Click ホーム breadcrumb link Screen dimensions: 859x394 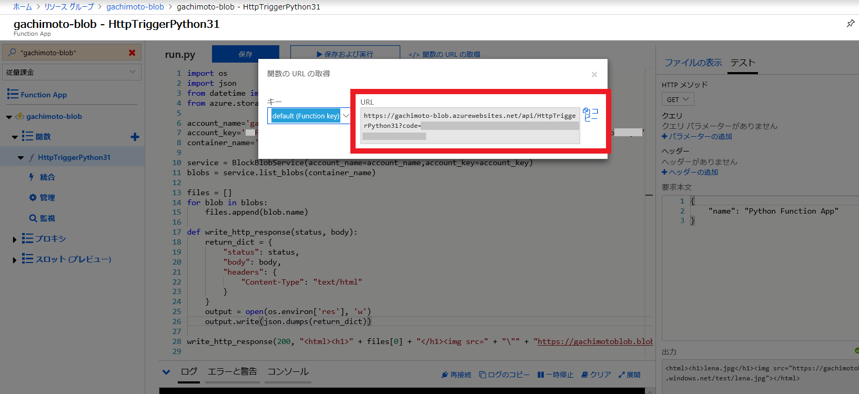pyautogui.click(x=22, y=7)
